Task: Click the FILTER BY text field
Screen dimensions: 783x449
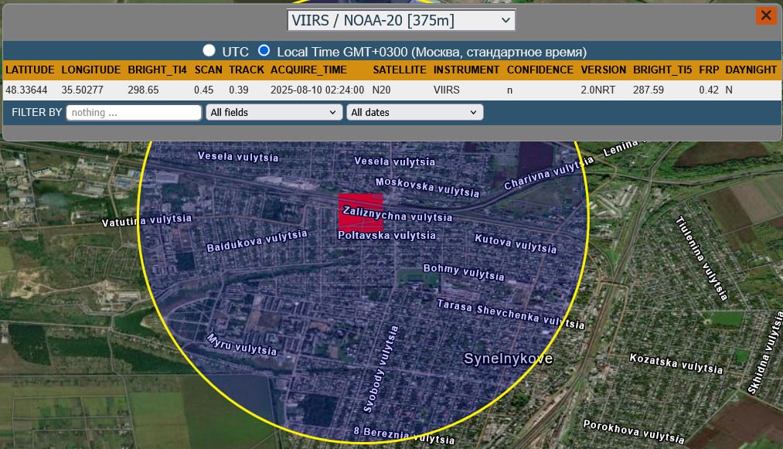Action: pos(134,112)
